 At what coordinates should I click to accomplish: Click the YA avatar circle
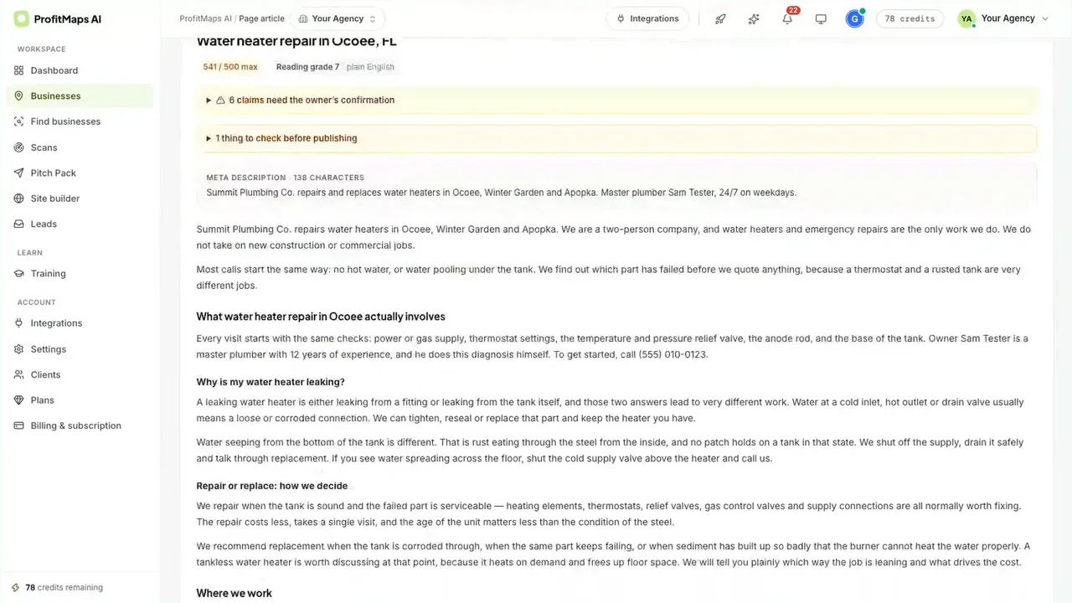[x=966, y=18]
